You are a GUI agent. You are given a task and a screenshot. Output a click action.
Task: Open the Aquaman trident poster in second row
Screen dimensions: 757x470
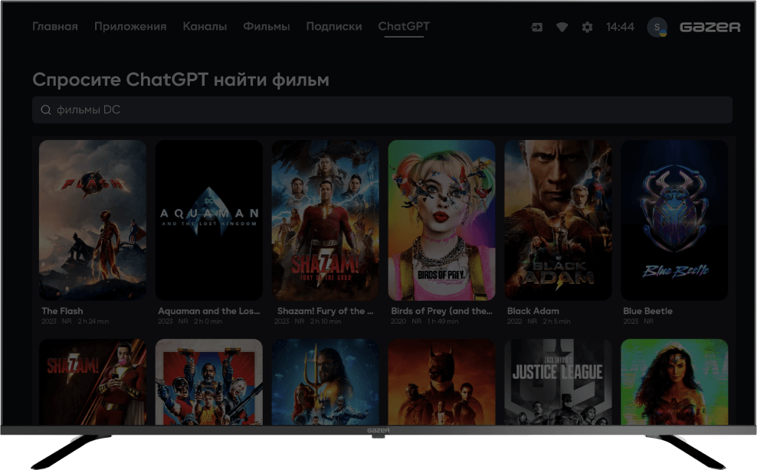pyautogui.click(x=326, y=382)
